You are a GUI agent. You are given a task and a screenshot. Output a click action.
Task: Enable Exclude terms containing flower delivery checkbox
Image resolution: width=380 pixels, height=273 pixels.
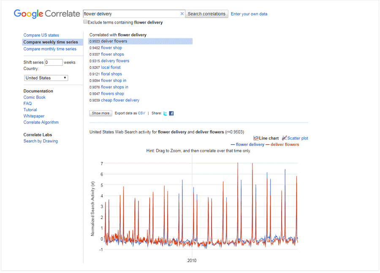[x=86, y=22]
